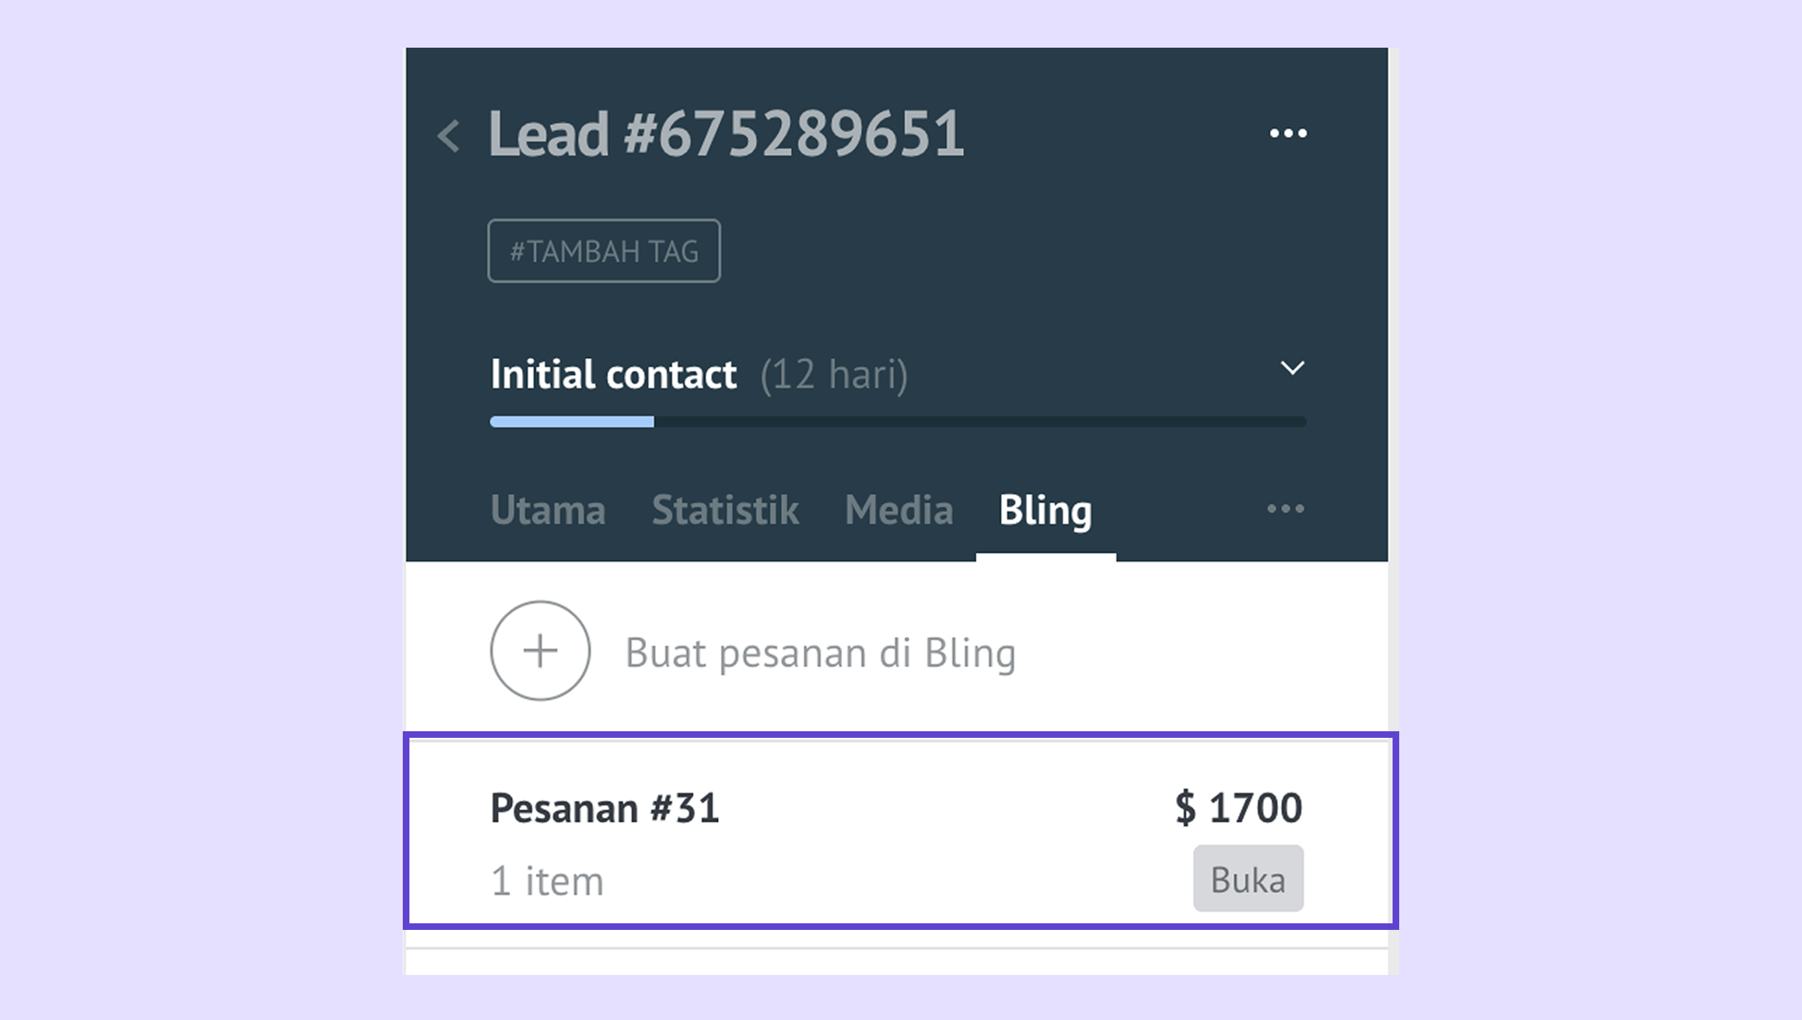Expand the Initial contact stage dropdown

pos(1292,368)
